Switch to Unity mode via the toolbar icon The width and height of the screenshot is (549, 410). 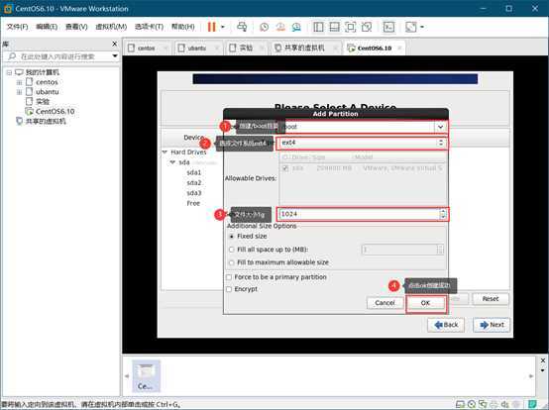pos(367,27)
